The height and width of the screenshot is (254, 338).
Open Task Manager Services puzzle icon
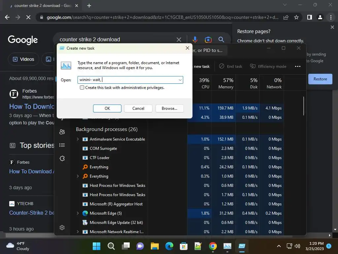[x=62, y=158]
